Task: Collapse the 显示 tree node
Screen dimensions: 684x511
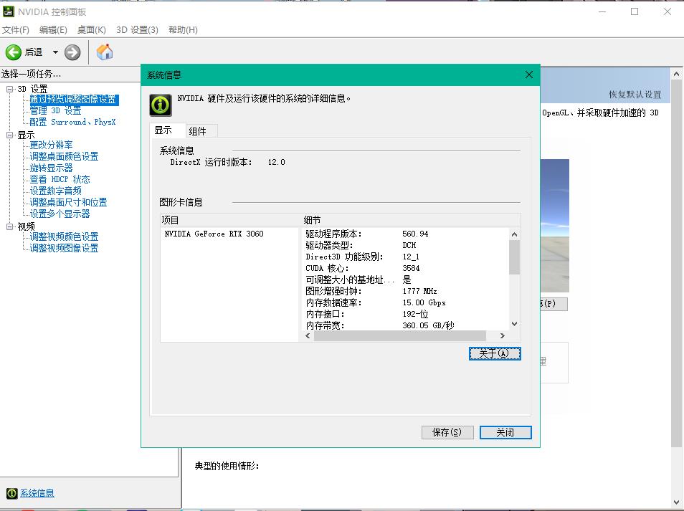Action: click(9, 135)
